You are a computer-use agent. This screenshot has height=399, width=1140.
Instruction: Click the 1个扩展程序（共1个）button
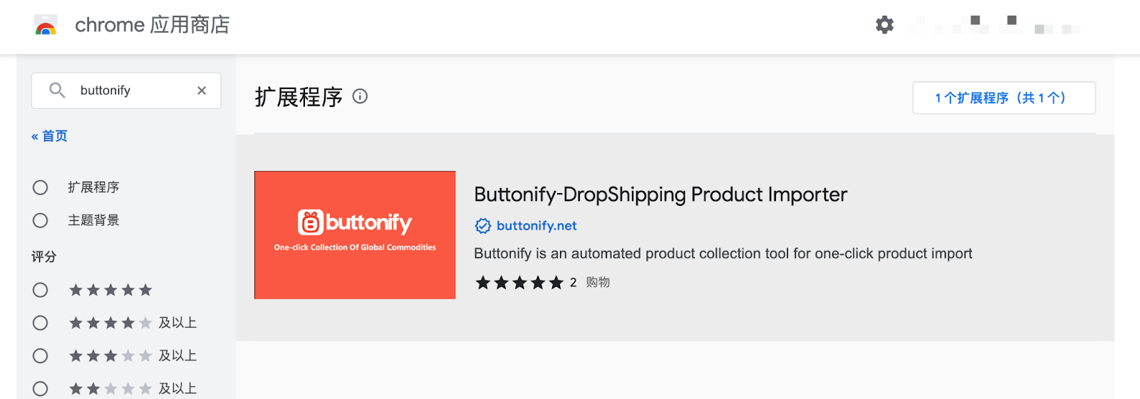1003,98
